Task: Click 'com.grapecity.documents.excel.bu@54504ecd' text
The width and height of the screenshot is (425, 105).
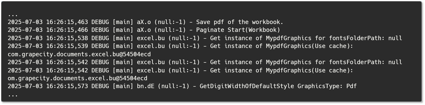Action: (x=79, y=54)
